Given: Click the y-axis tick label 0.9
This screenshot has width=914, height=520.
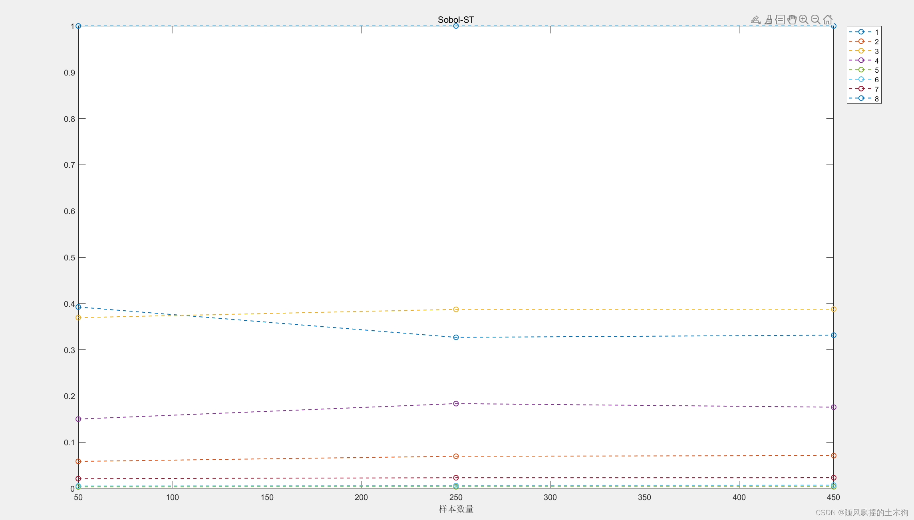Looking at the screenshot, I should [70, 73].
